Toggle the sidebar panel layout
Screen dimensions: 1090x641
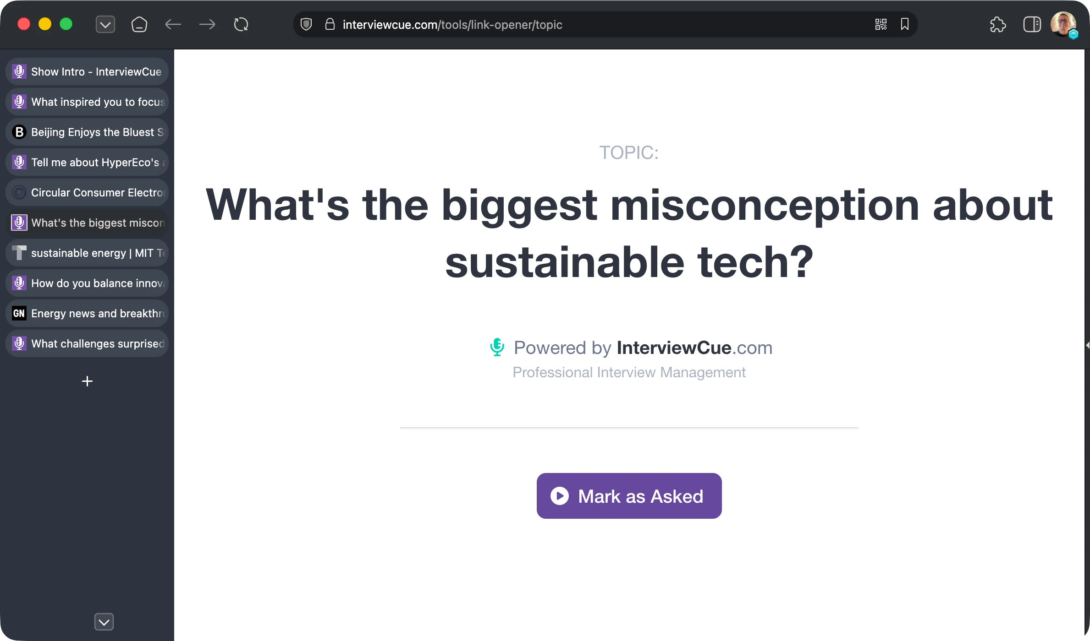click(x=1032, y=25)
